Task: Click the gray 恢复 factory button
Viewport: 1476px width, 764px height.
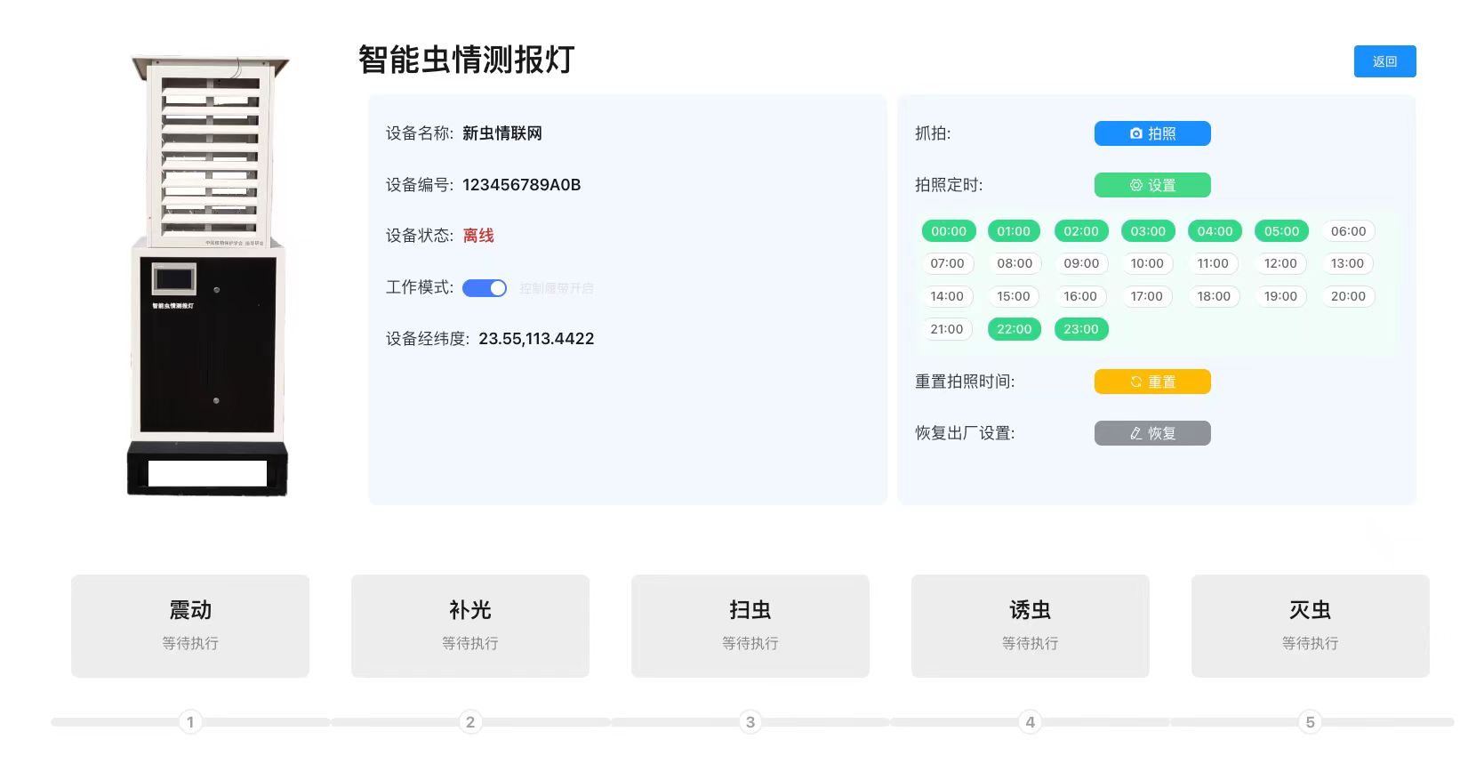Action: [1152, 433]
